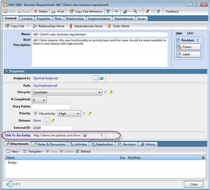Click the refresh arrows icon beside Feedback
Image resolution: width=210 pixels, height=190 pixels.
pos(159,11)
